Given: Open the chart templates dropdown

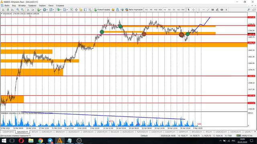Looking at the screenshot, I should pyautogui.click(x=52, y=10).
